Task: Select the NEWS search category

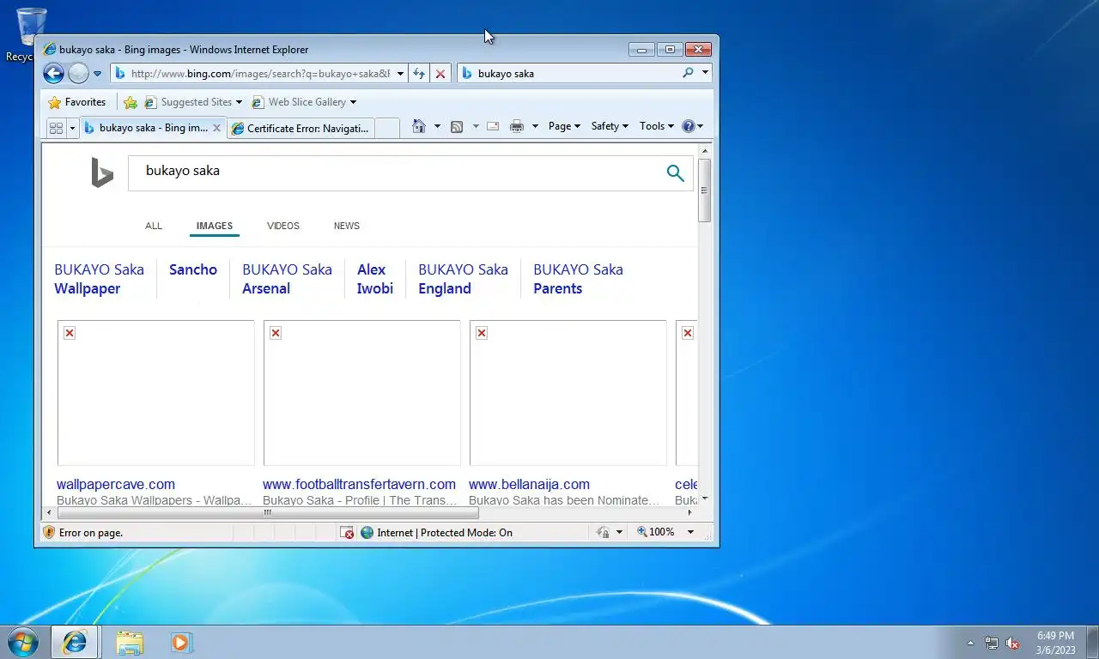Action: (347, 226)
